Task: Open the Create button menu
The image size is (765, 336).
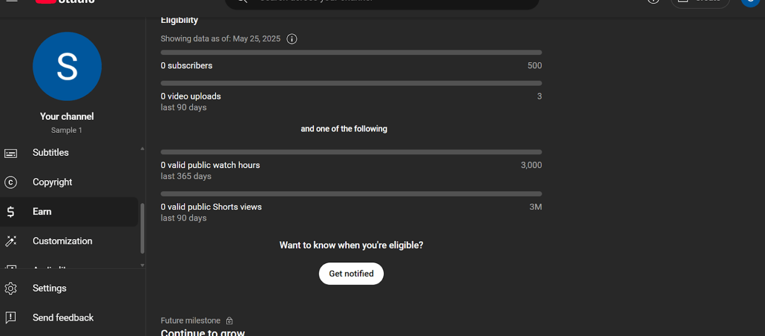Action: [x=700, y=1]
